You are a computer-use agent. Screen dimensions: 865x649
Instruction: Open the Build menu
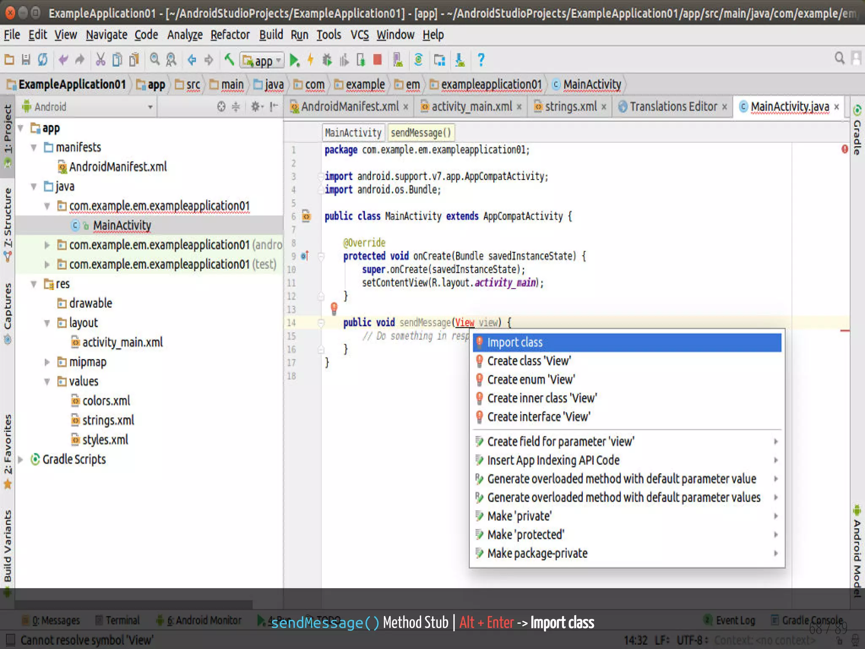click(271, 35)
